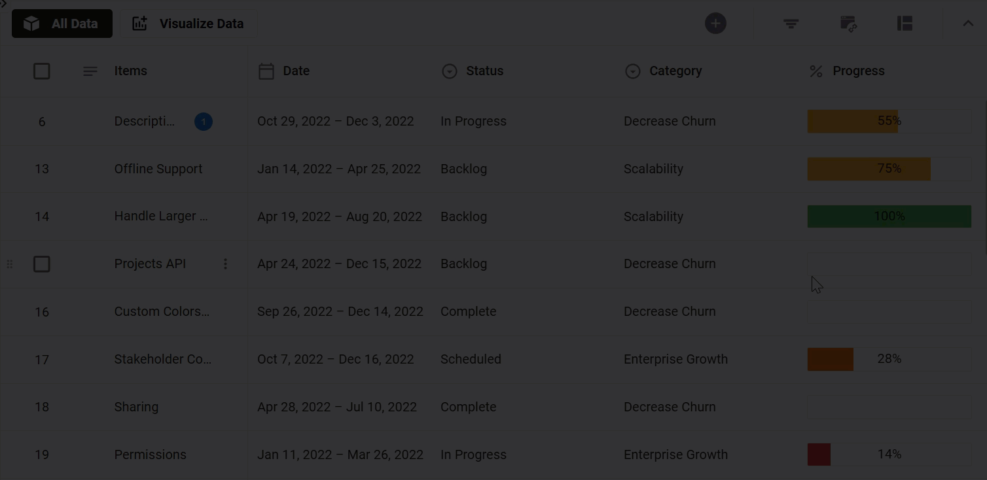Open three-dot menu on Projects API row
The width and height of the screenshot is (987, 480).
click(x=225, y=264)
